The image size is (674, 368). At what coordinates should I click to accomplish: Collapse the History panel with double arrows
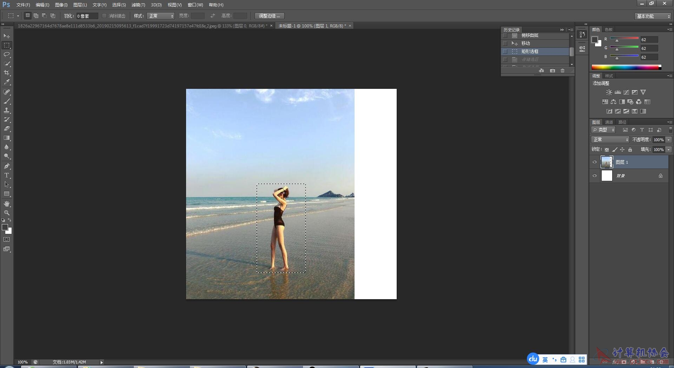562,30
